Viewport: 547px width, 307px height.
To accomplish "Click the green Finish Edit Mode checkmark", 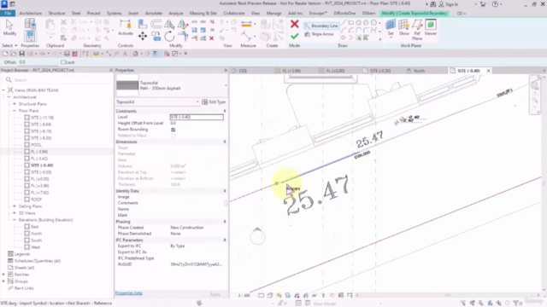I will (294, 36).
